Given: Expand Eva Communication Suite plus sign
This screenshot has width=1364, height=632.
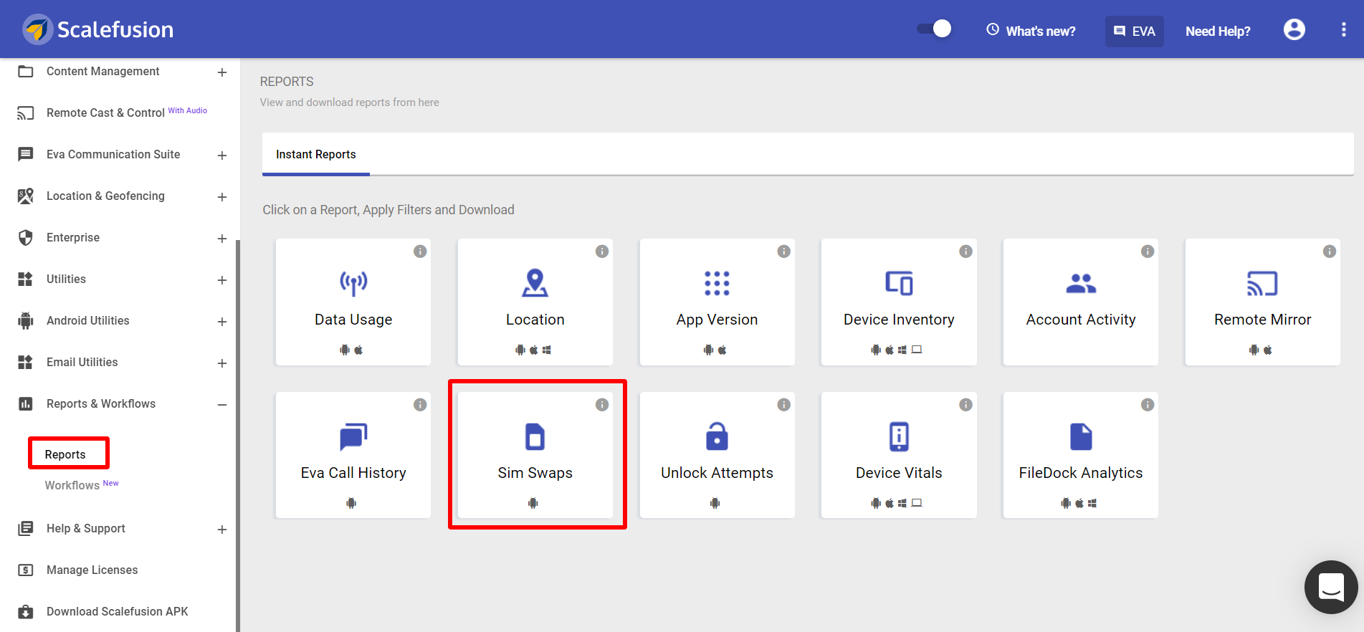Looking at the screenshot, I should [222, 155].
